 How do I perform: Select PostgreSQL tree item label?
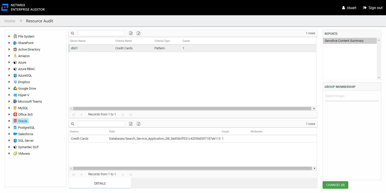[x=27, y=127]
